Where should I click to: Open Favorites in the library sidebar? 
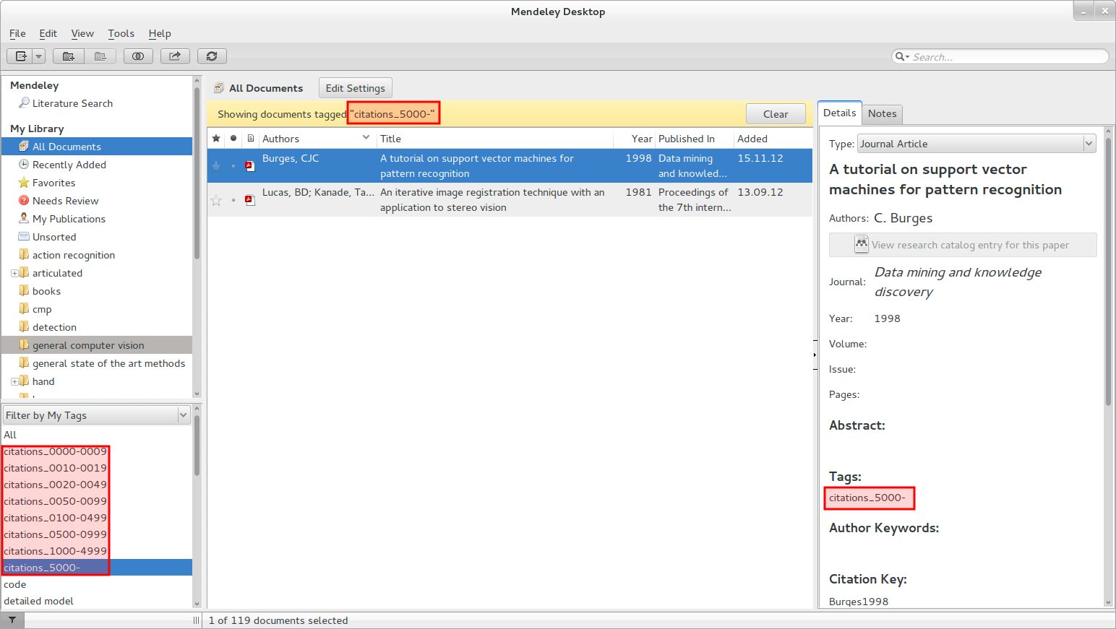pos(53,183)
